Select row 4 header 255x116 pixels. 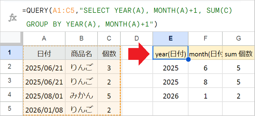point(11,95)
